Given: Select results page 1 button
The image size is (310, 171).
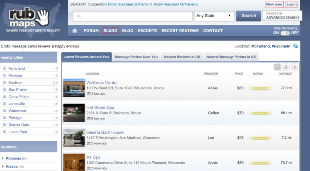Looking at the screenshot, I should (277, 67).
